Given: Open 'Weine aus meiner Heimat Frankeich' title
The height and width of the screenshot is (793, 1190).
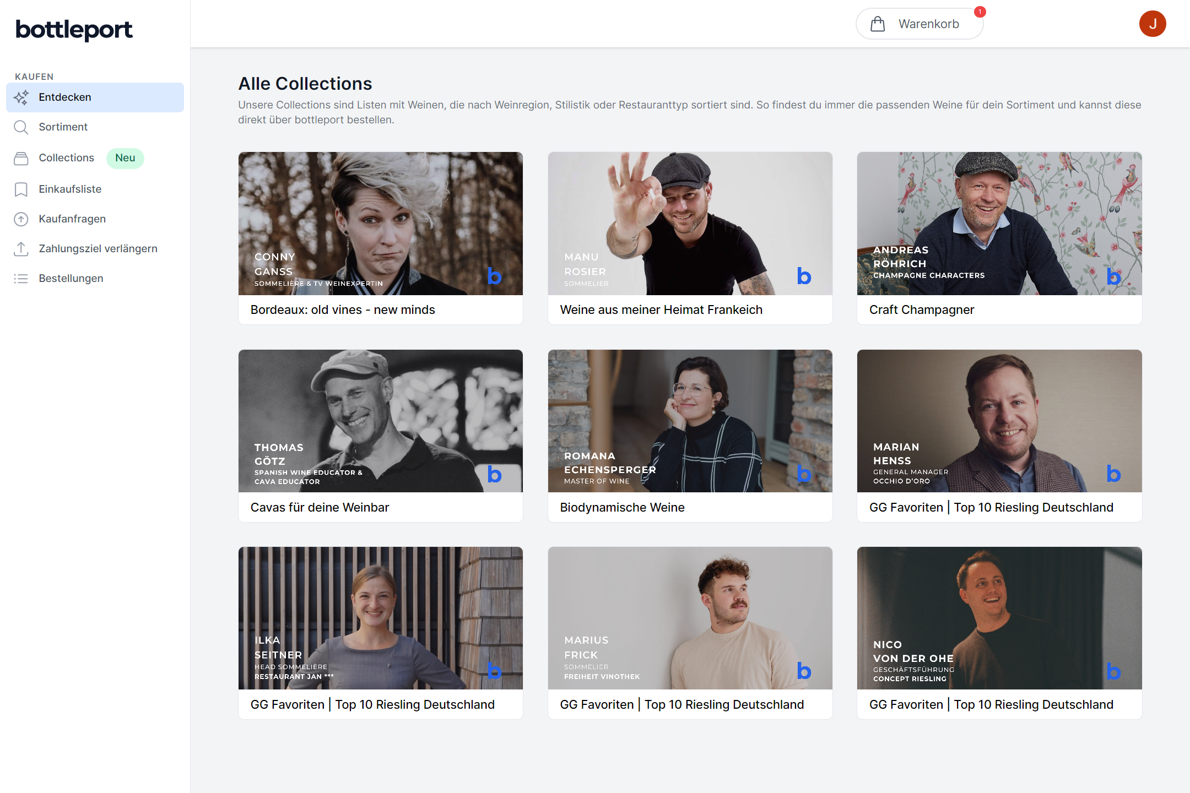Looking at the screenshot, I should (x=661, y=310).
